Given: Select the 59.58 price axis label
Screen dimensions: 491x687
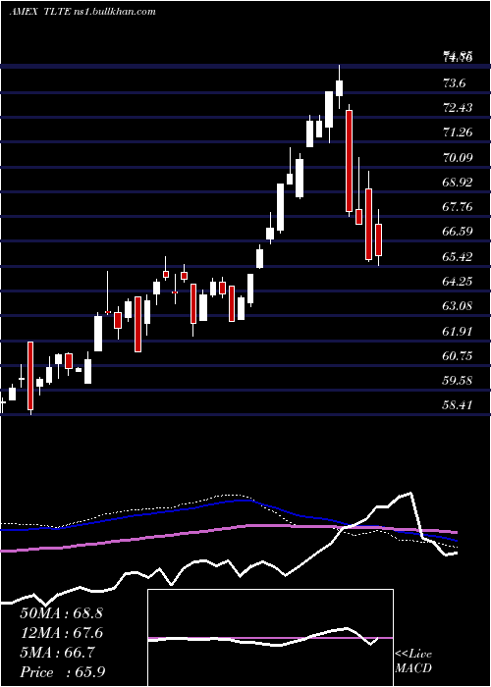Looking at the screenshot, I should [x=458, y=380].
